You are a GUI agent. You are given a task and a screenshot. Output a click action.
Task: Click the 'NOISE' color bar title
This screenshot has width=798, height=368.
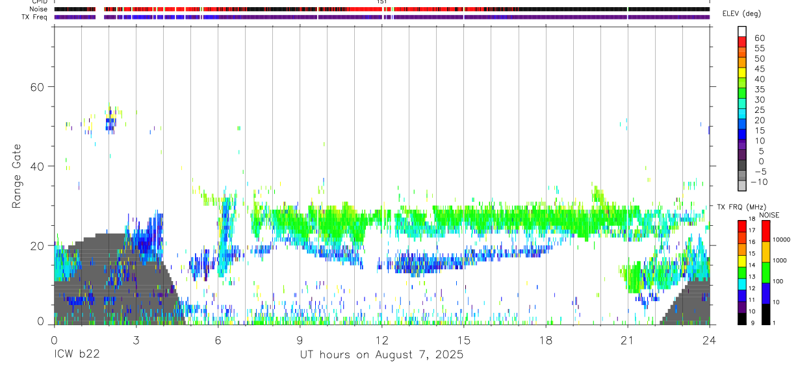click(771, 215)
